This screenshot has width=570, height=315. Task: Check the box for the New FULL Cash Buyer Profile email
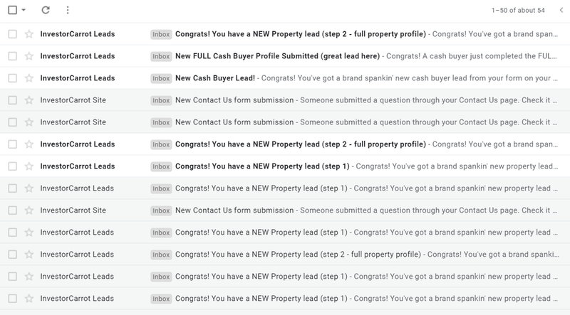click(12, 55)
